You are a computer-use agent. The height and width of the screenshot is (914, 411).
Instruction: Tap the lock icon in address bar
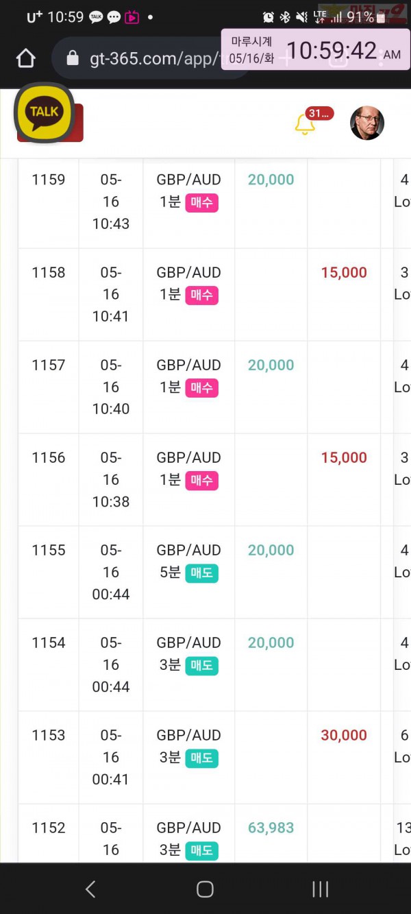coord(73,59)
